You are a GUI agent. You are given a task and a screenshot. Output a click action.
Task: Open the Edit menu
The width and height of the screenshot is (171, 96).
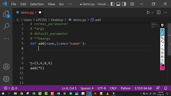[x=23, y=4]
